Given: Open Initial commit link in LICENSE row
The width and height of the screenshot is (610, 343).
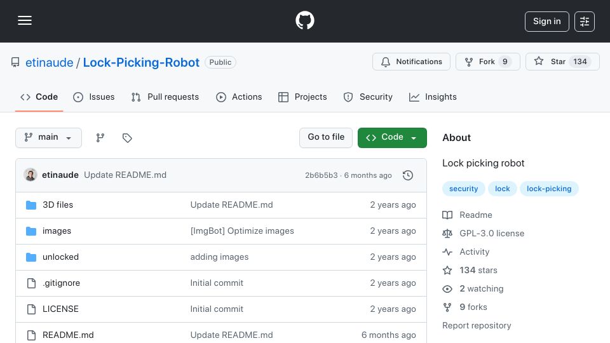Looking at the screenshot, I should (x=217, y=309).
